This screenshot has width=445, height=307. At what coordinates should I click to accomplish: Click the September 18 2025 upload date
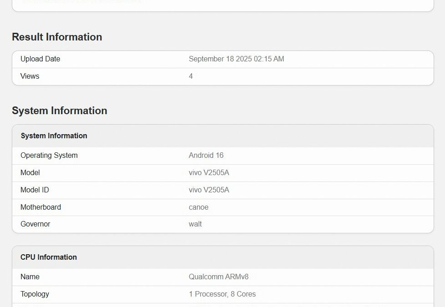(x=236, y=59)
